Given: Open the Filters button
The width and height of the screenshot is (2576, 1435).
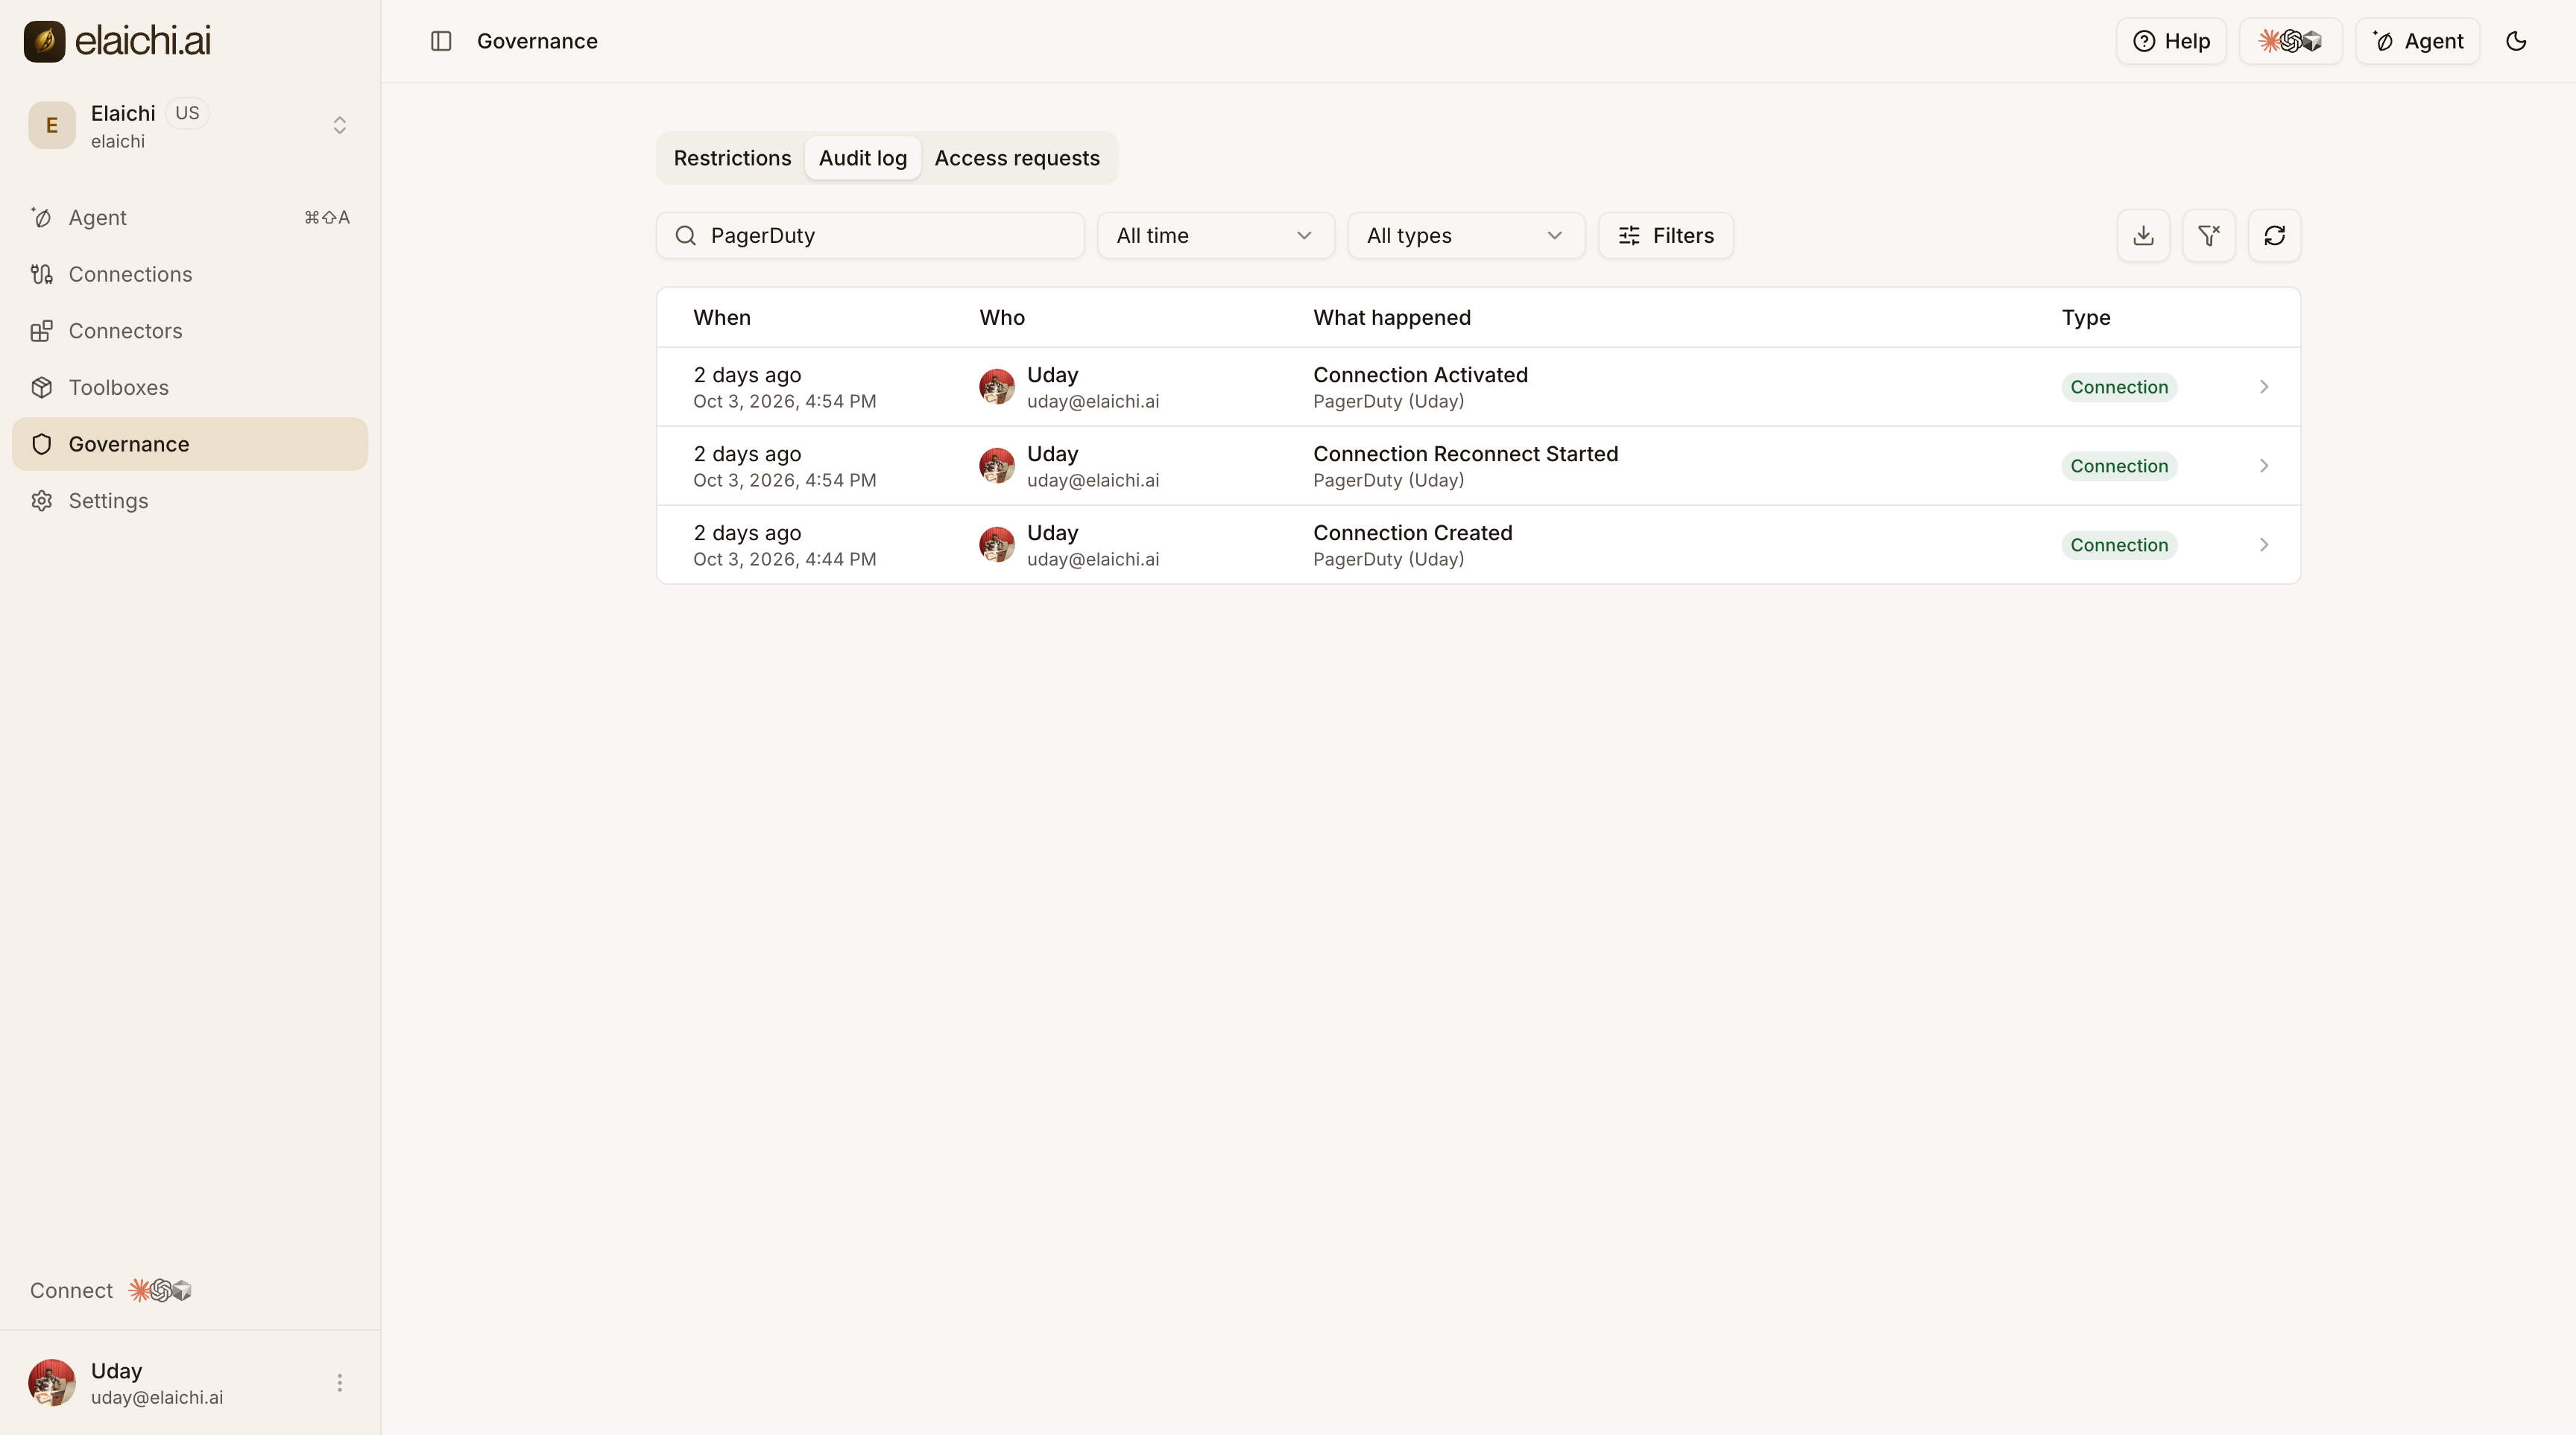Looking at the screenshot, I should [1666, 236].
